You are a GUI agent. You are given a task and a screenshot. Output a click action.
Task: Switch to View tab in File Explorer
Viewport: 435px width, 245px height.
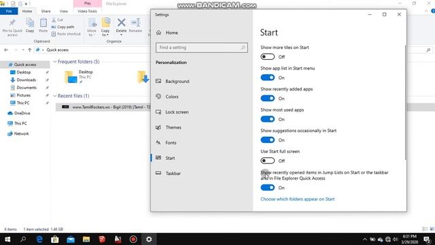tap(63, 11)
